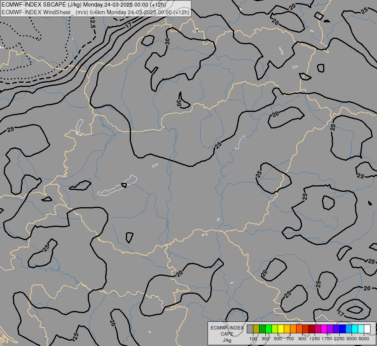This screenshot has width=377, height=346.
Task: Pick the yellow-green lime legend swatch
Action: [275, 329]
